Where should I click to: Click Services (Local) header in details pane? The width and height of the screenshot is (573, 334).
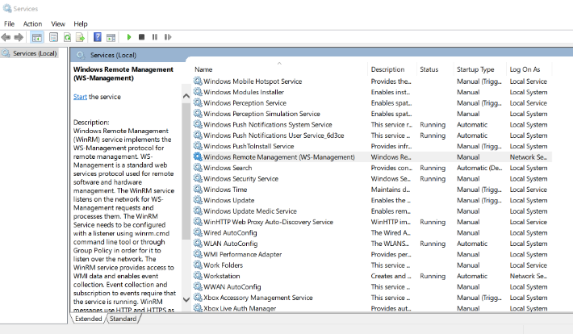tap(113, 55)
